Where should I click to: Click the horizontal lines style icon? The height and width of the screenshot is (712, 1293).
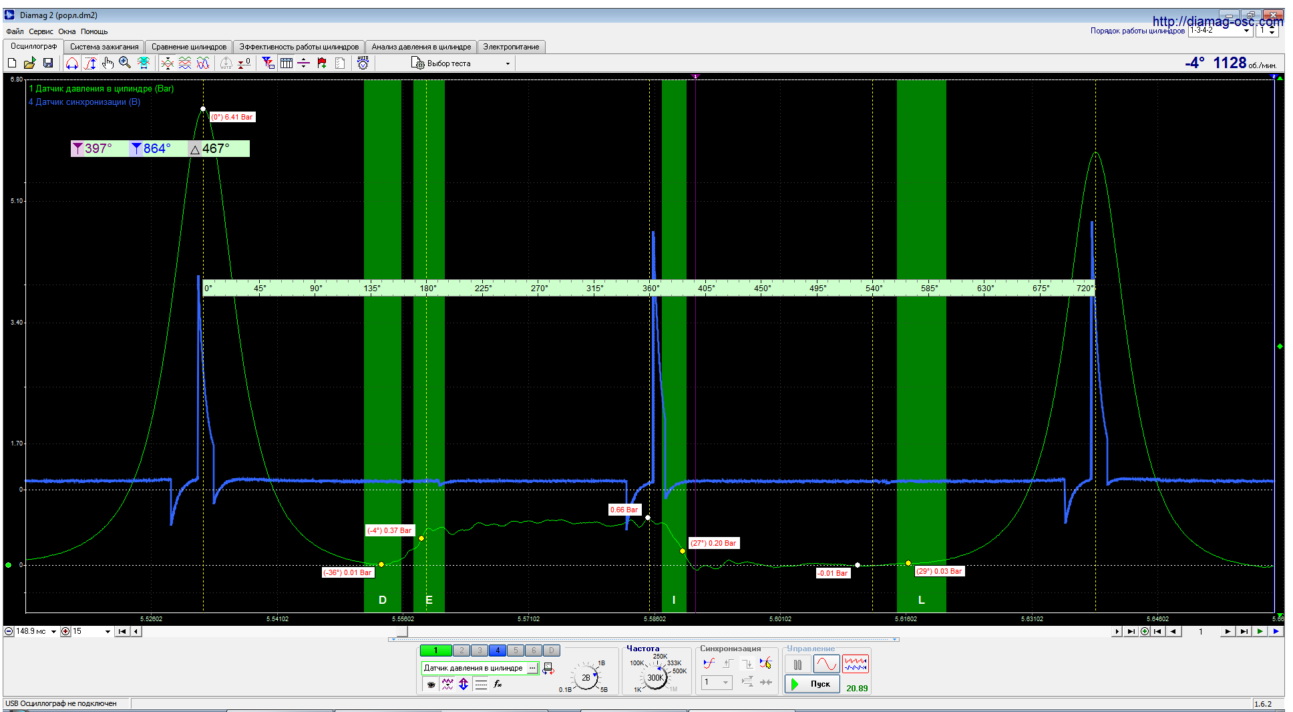pyautogui.click(x=481, y=684)
